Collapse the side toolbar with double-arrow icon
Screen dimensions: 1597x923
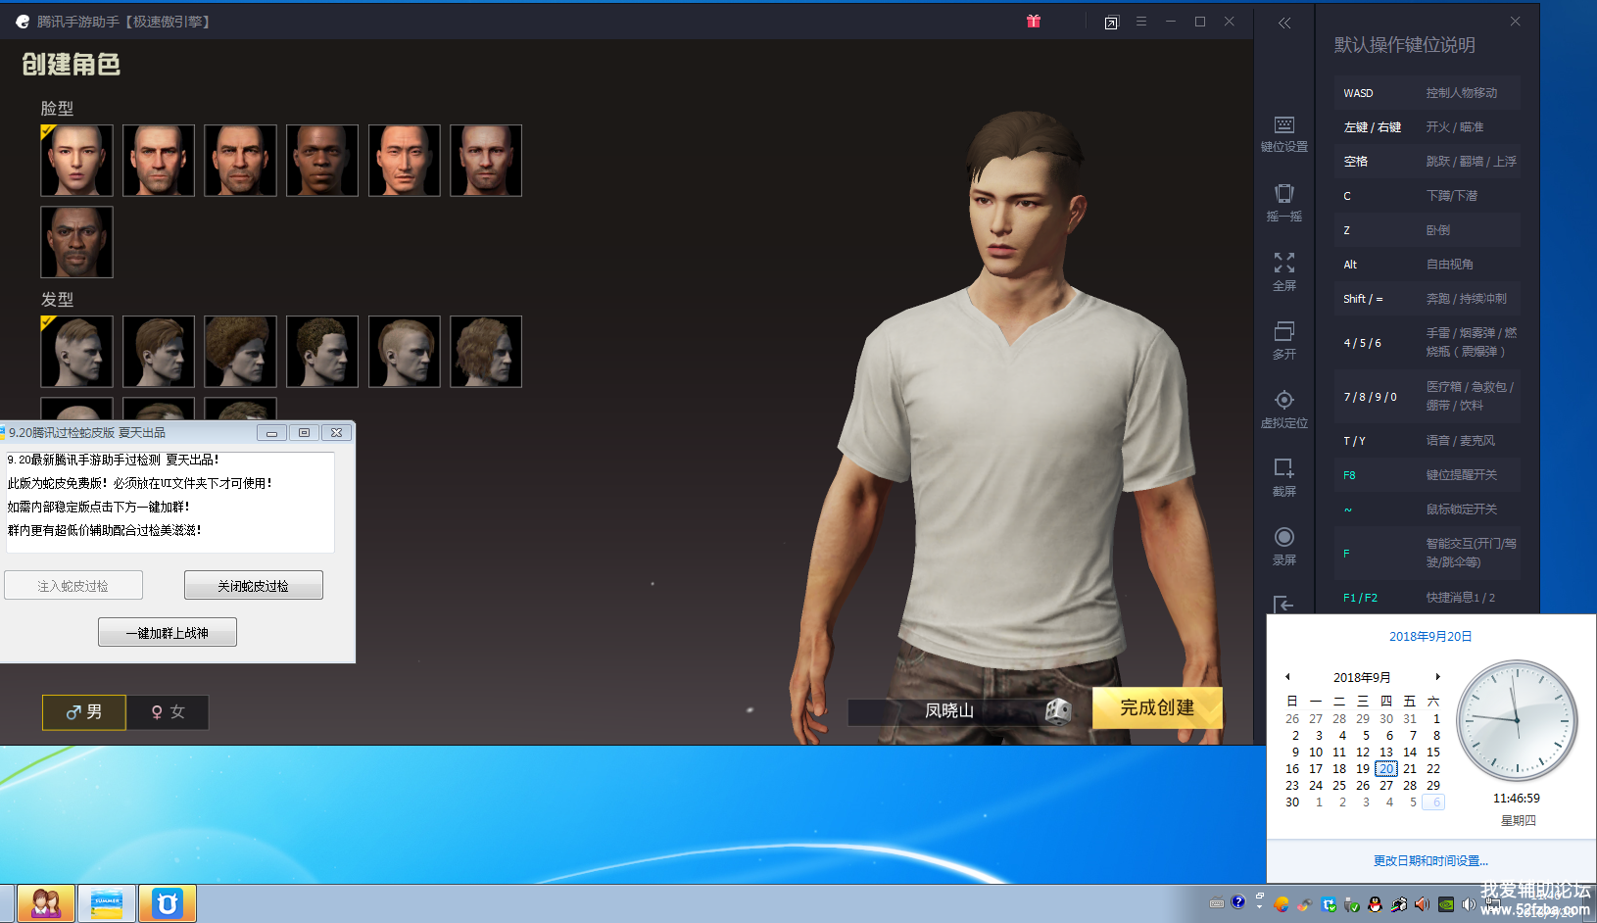1283,23
